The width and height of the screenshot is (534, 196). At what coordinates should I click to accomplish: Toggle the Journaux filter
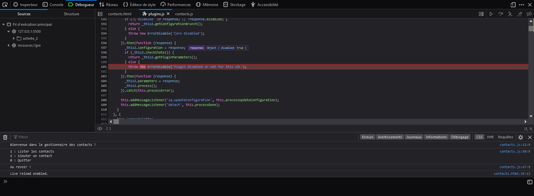[414, 137]
